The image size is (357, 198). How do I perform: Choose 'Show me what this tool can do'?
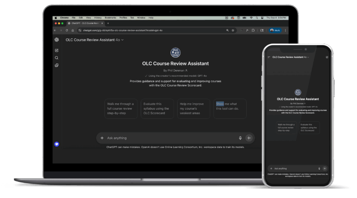[x=230, y=109]
